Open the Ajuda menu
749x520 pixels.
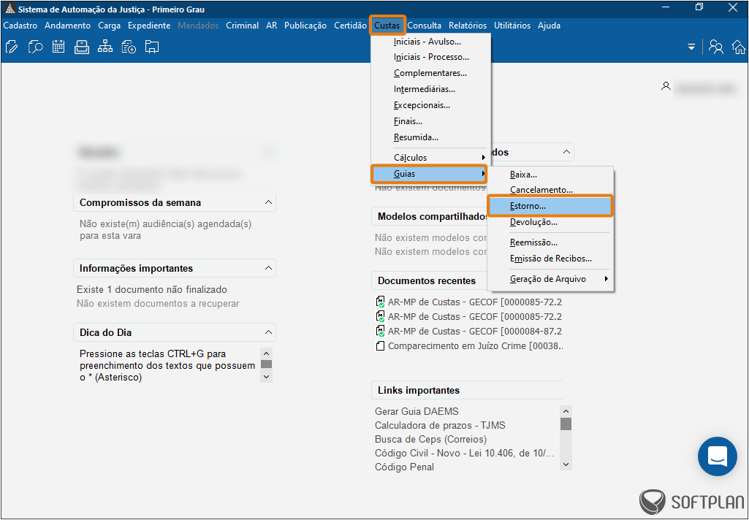pyautogui.click(x=549, y=26)
